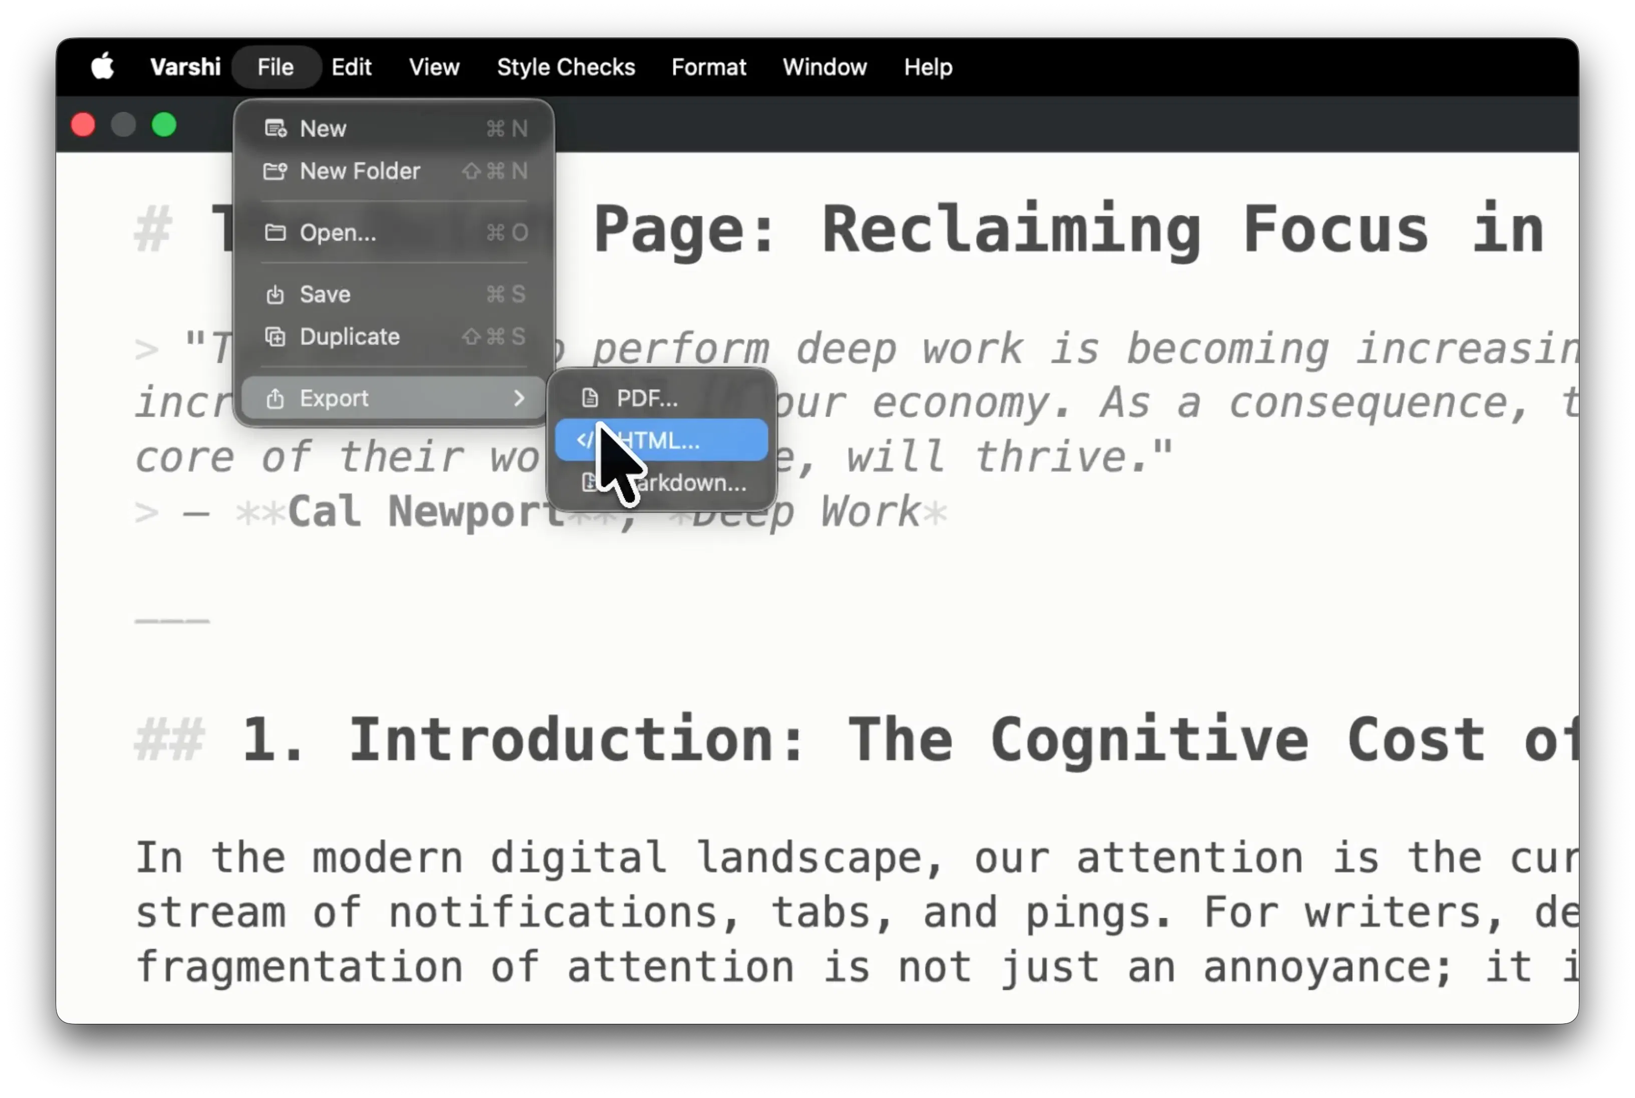Viewport: 1635px width, 1098px height.
Task: Click the New document icon
Action: [275, 128]
